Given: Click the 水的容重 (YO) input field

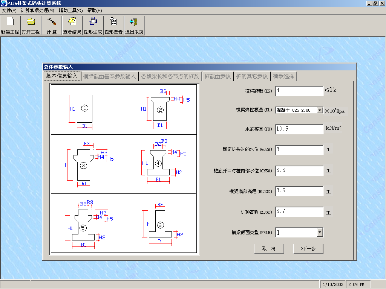Looking at the screenshot, I should pos(299,129).
